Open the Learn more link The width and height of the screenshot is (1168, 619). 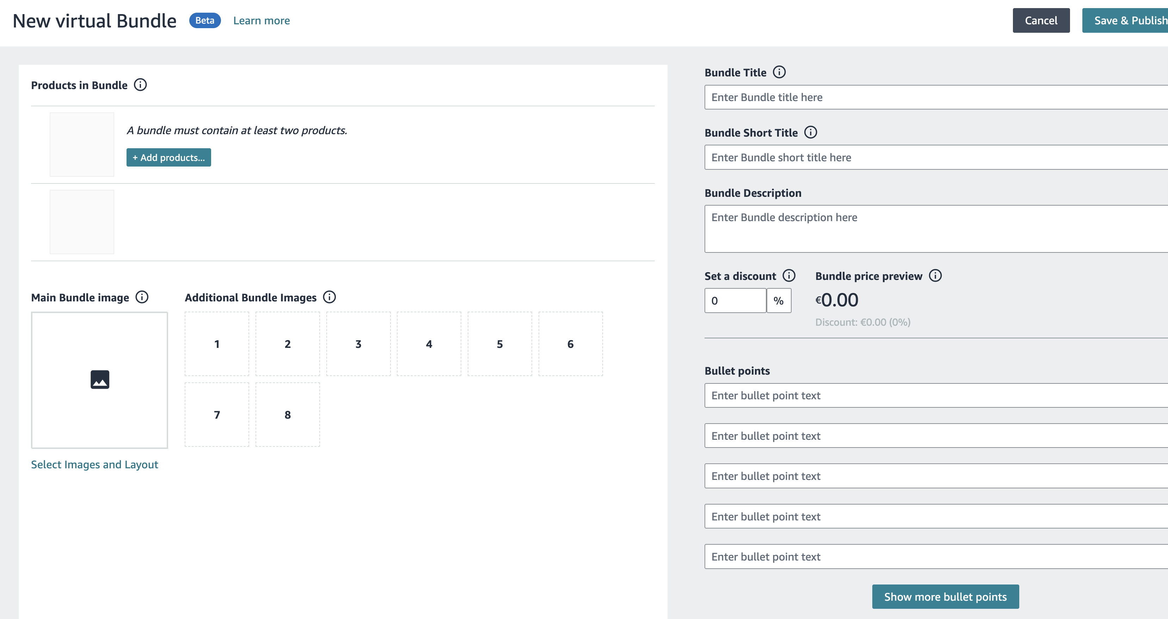pyautogui.click(x=261, y=20)
